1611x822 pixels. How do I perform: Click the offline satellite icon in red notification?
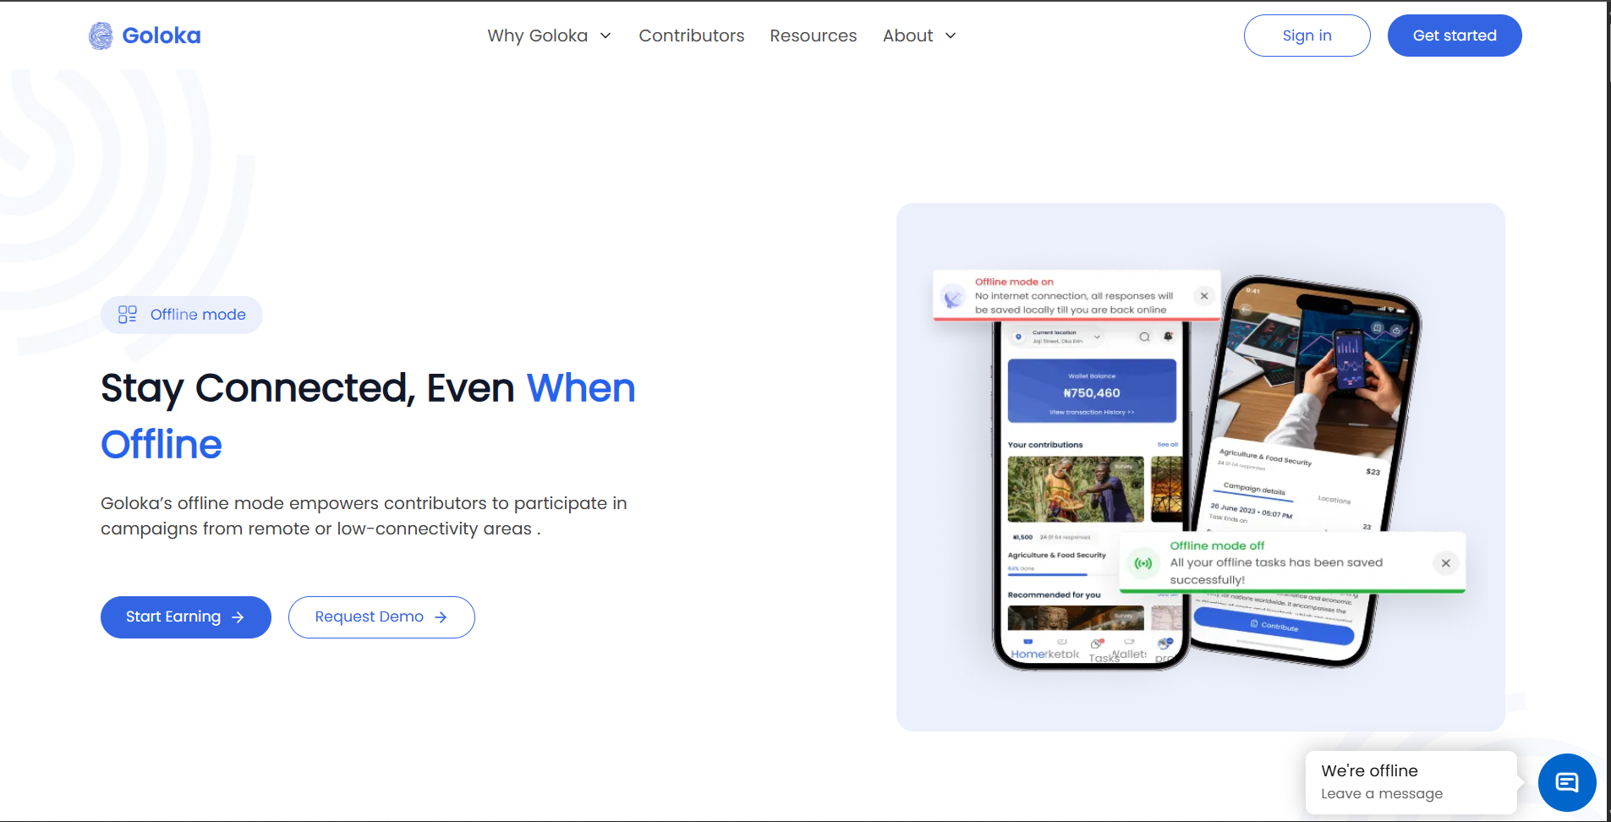pos(954,297)
